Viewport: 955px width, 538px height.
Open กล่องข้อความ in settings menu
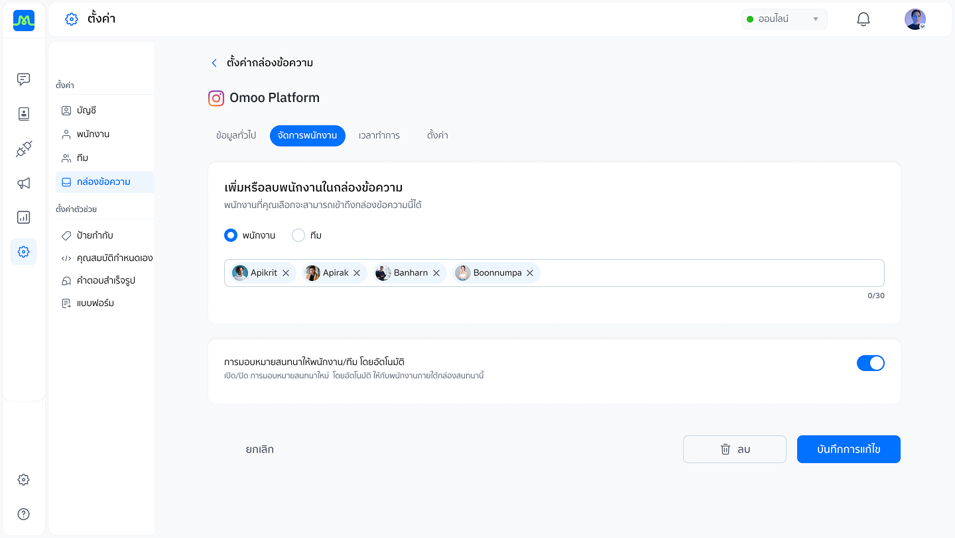pos(105,182)
